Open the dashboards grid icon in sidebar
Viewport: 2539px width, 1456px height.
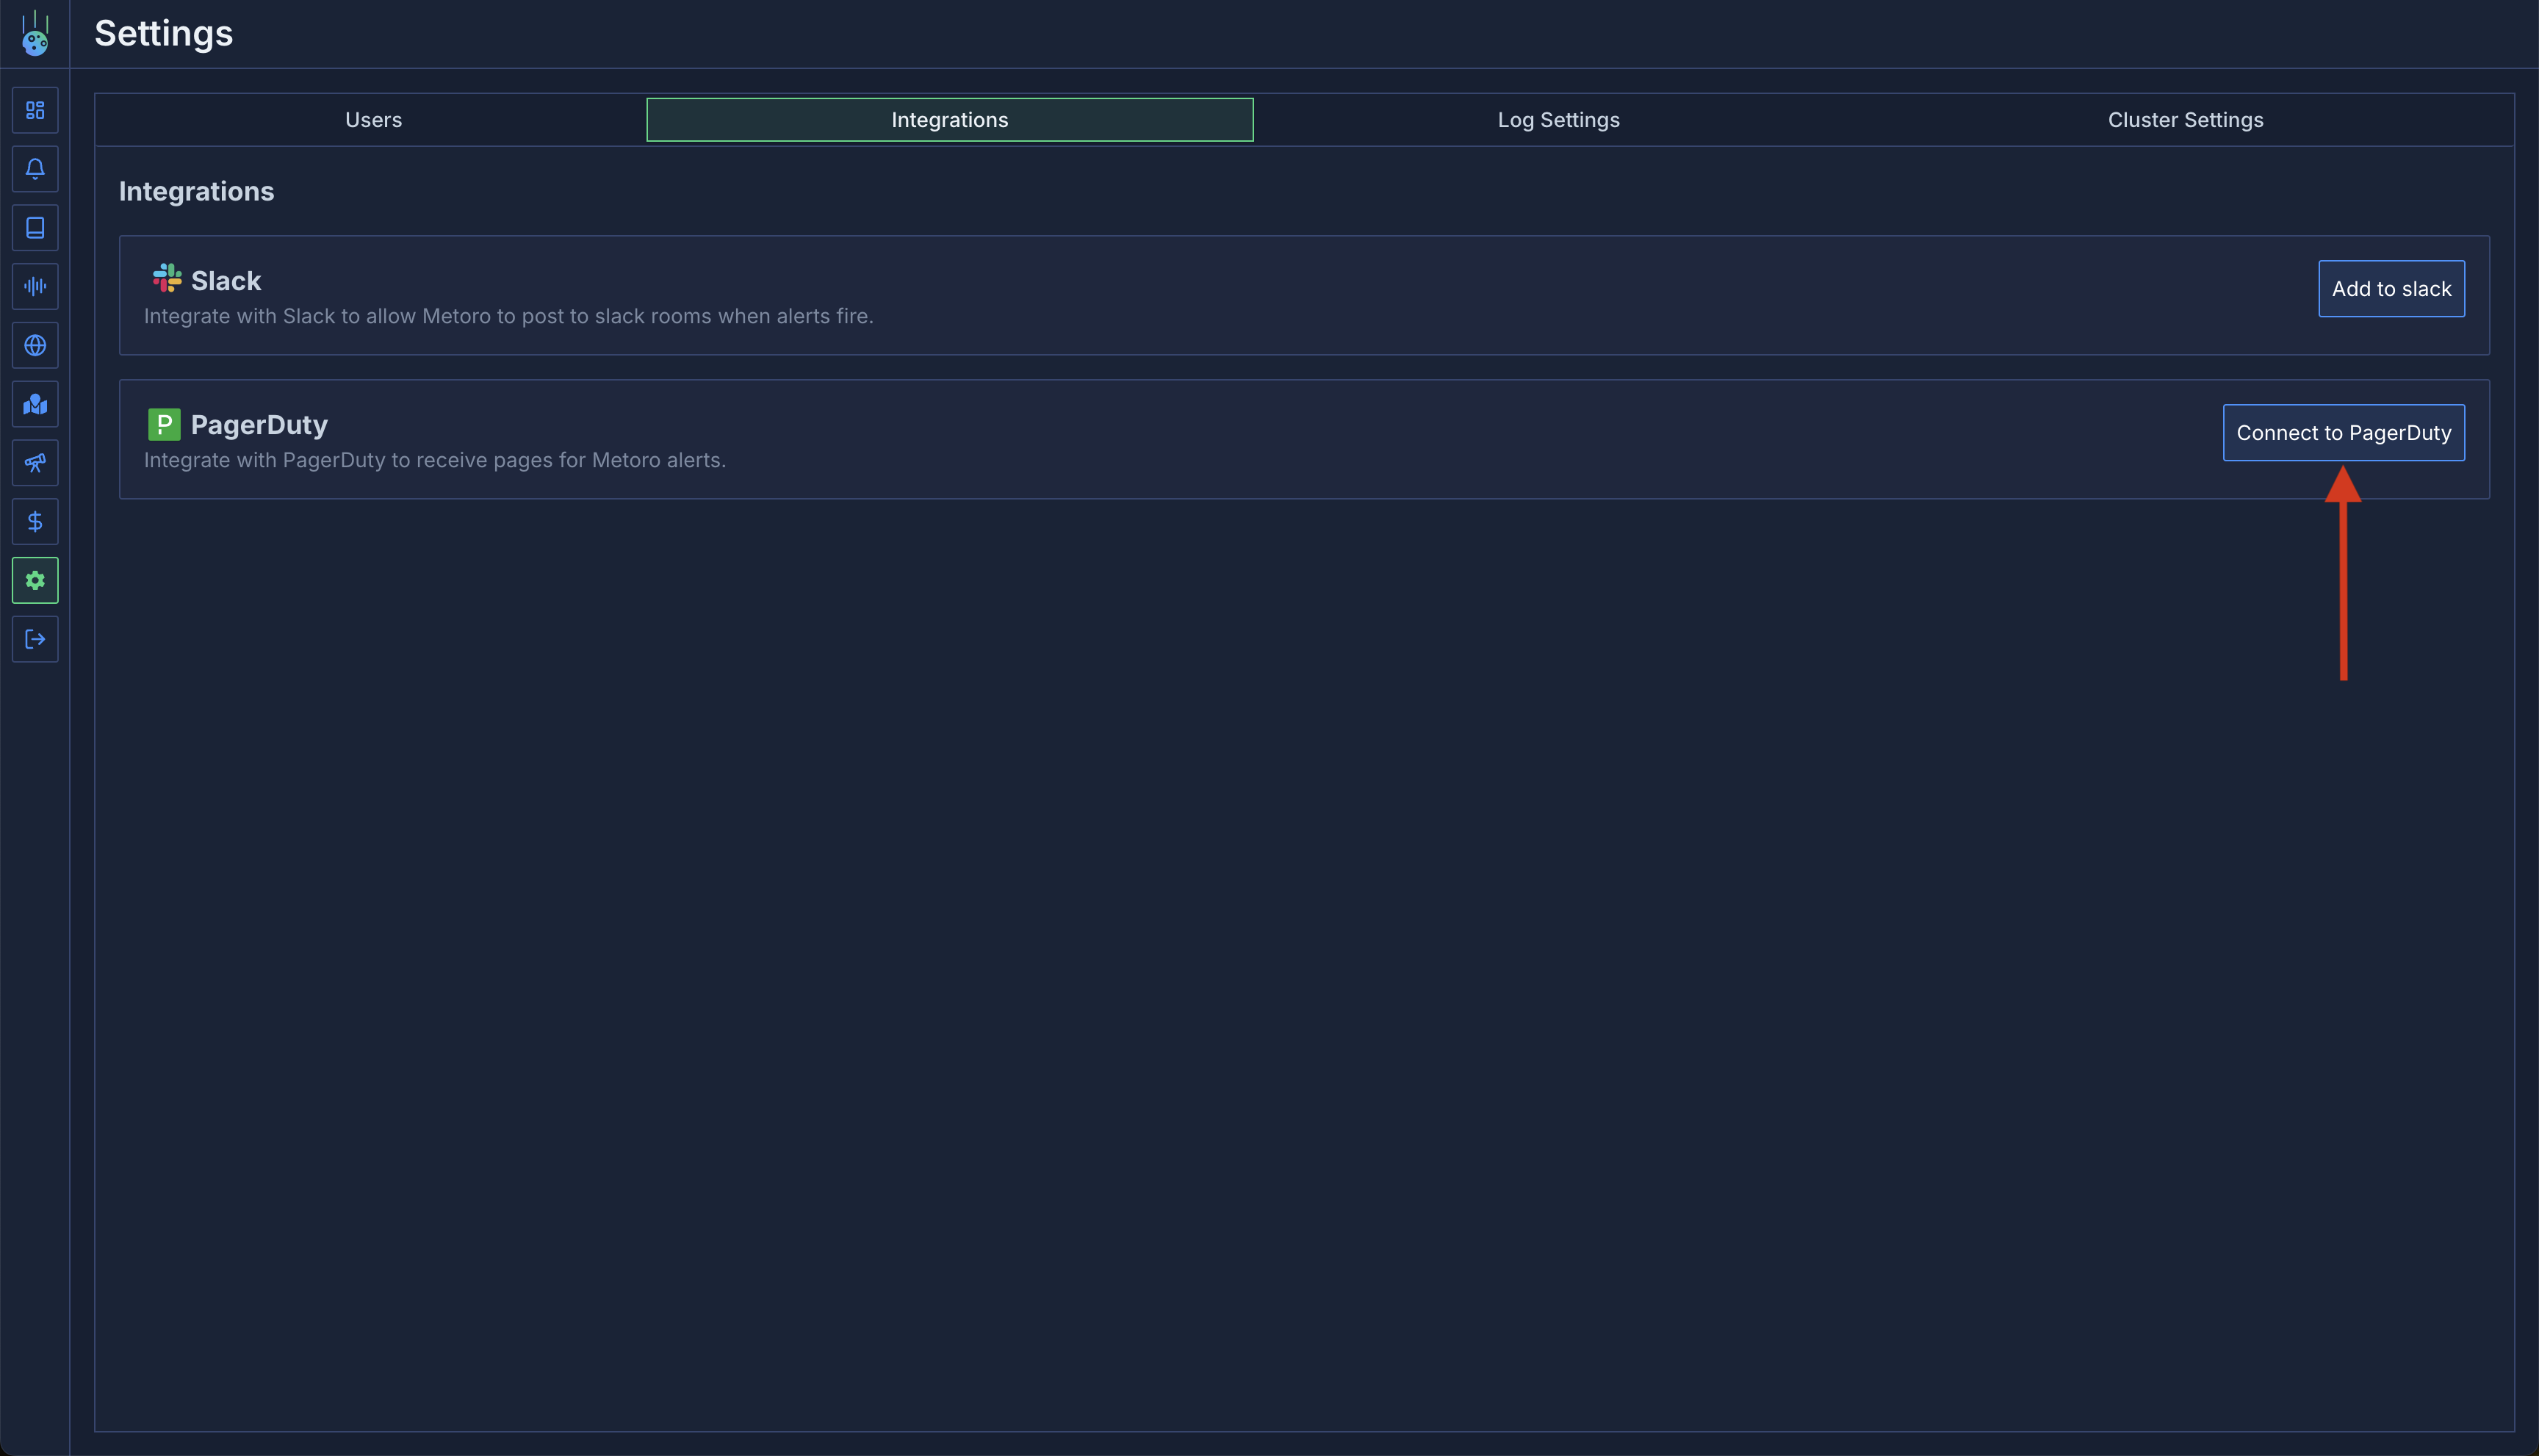35,110
